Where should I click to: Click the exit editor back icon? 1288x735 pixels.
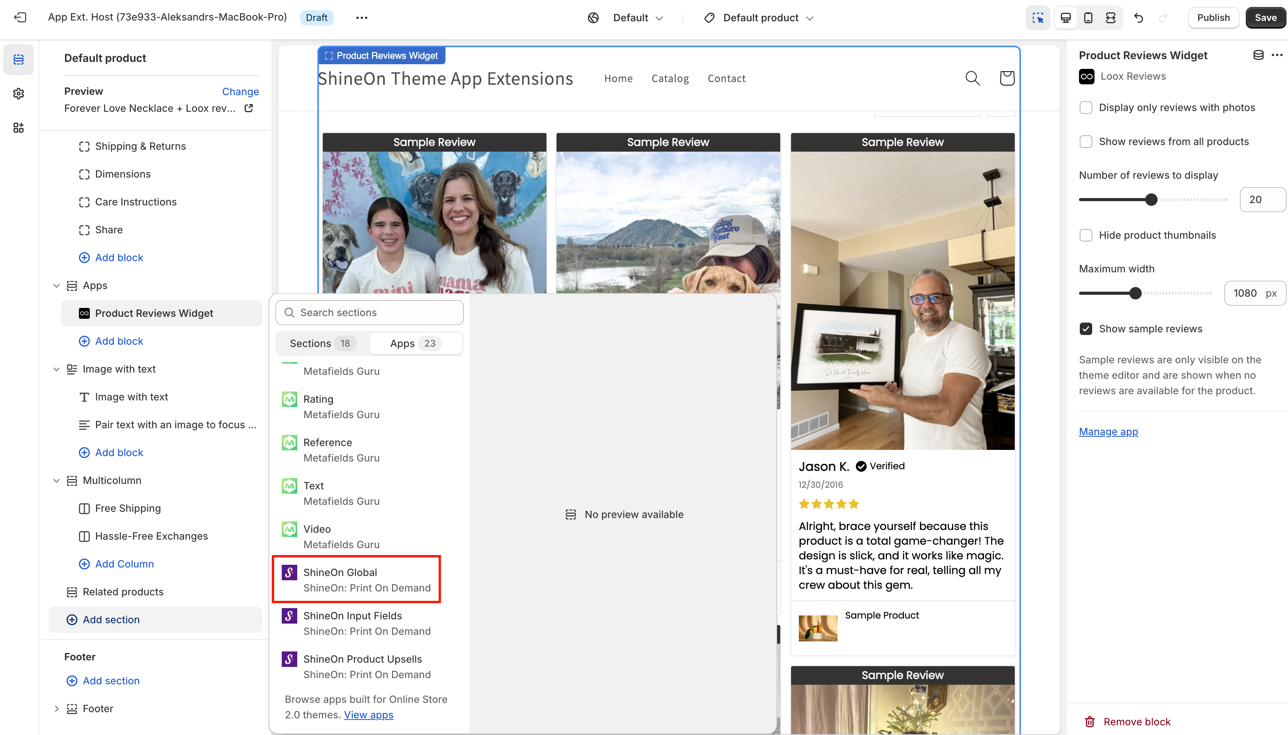click(20, 18)
